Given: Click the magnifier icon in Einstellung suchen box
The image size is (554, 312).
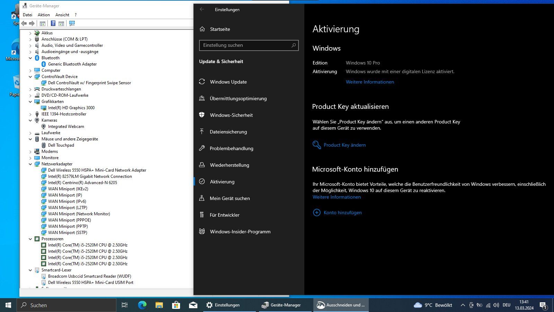Looking at the screenshot, I should (293, 45).
